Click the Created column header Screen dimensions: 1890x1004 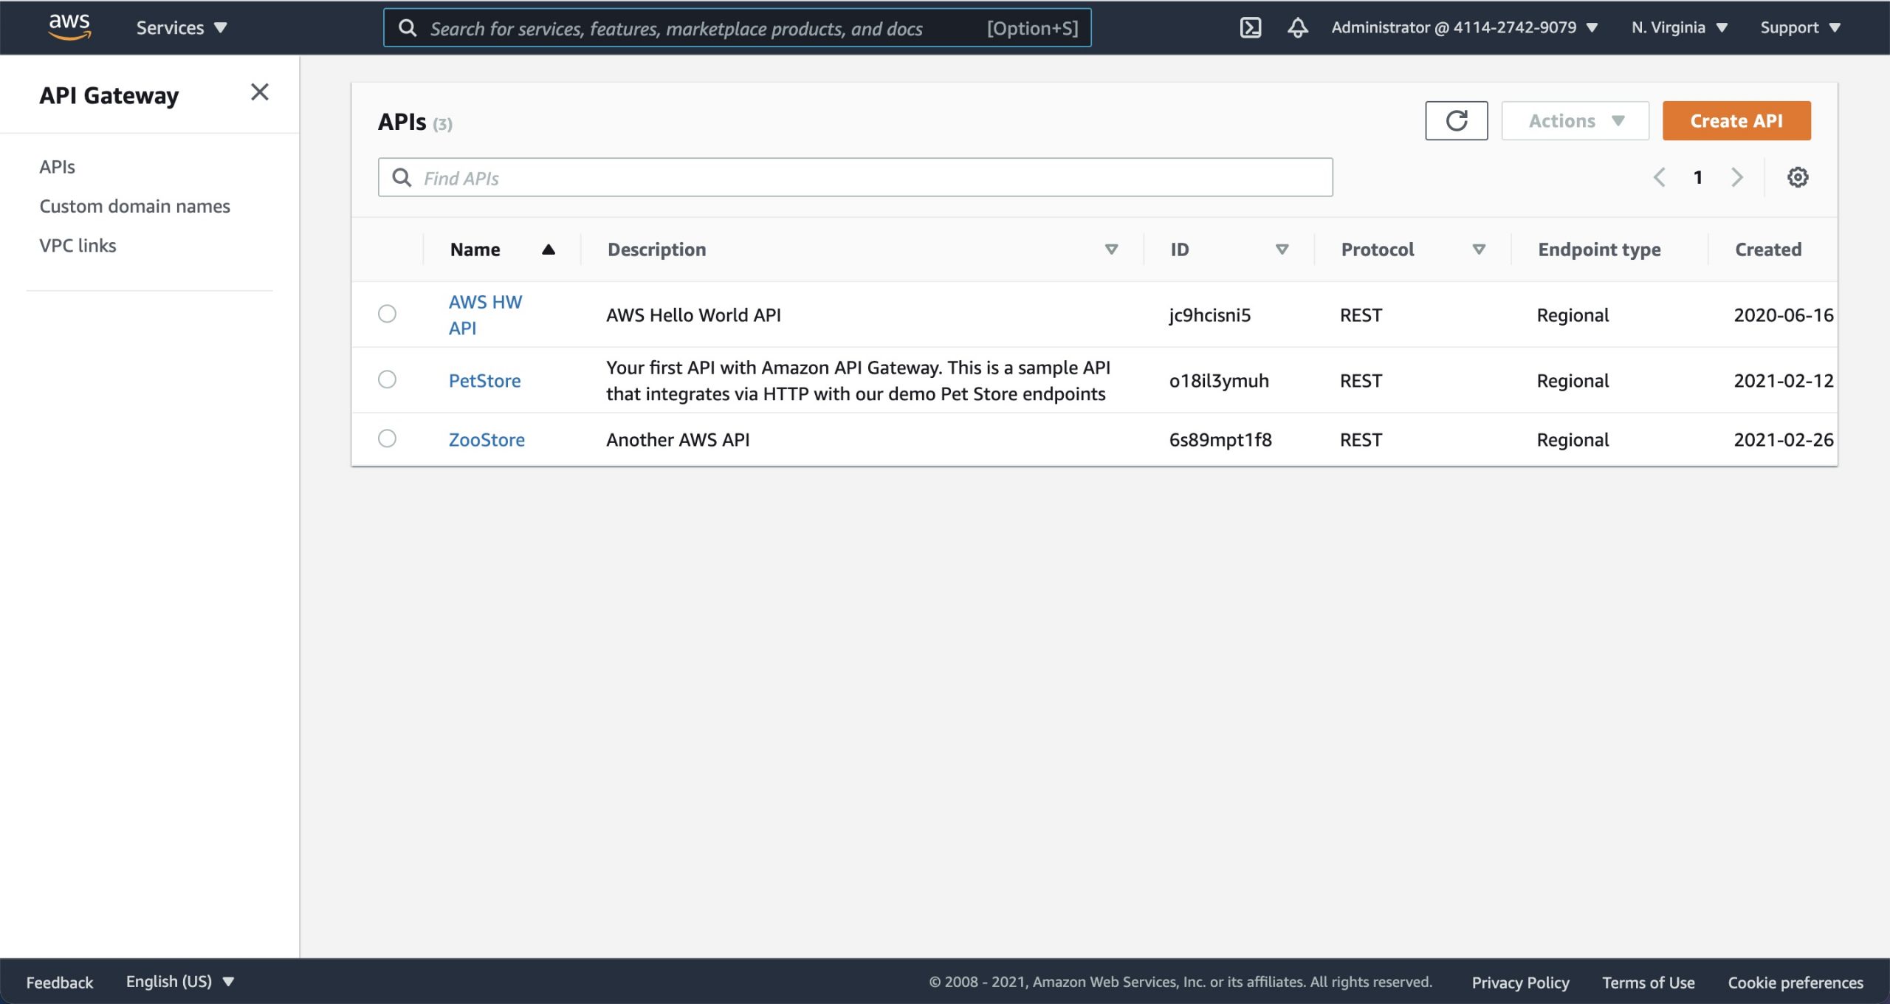(x=1768, y=250)
